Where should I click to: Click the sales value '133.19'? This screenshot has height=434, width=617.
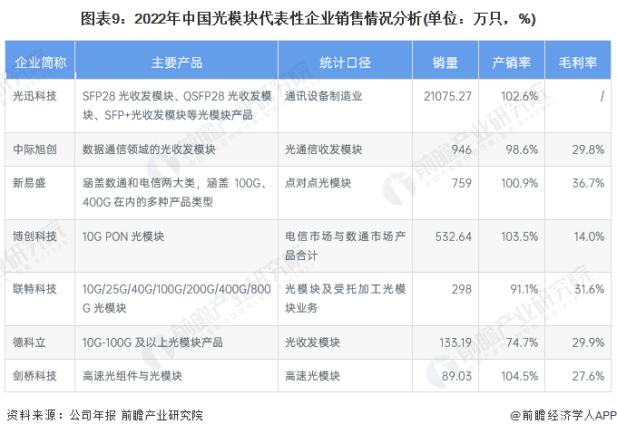(x=455, y=342)
